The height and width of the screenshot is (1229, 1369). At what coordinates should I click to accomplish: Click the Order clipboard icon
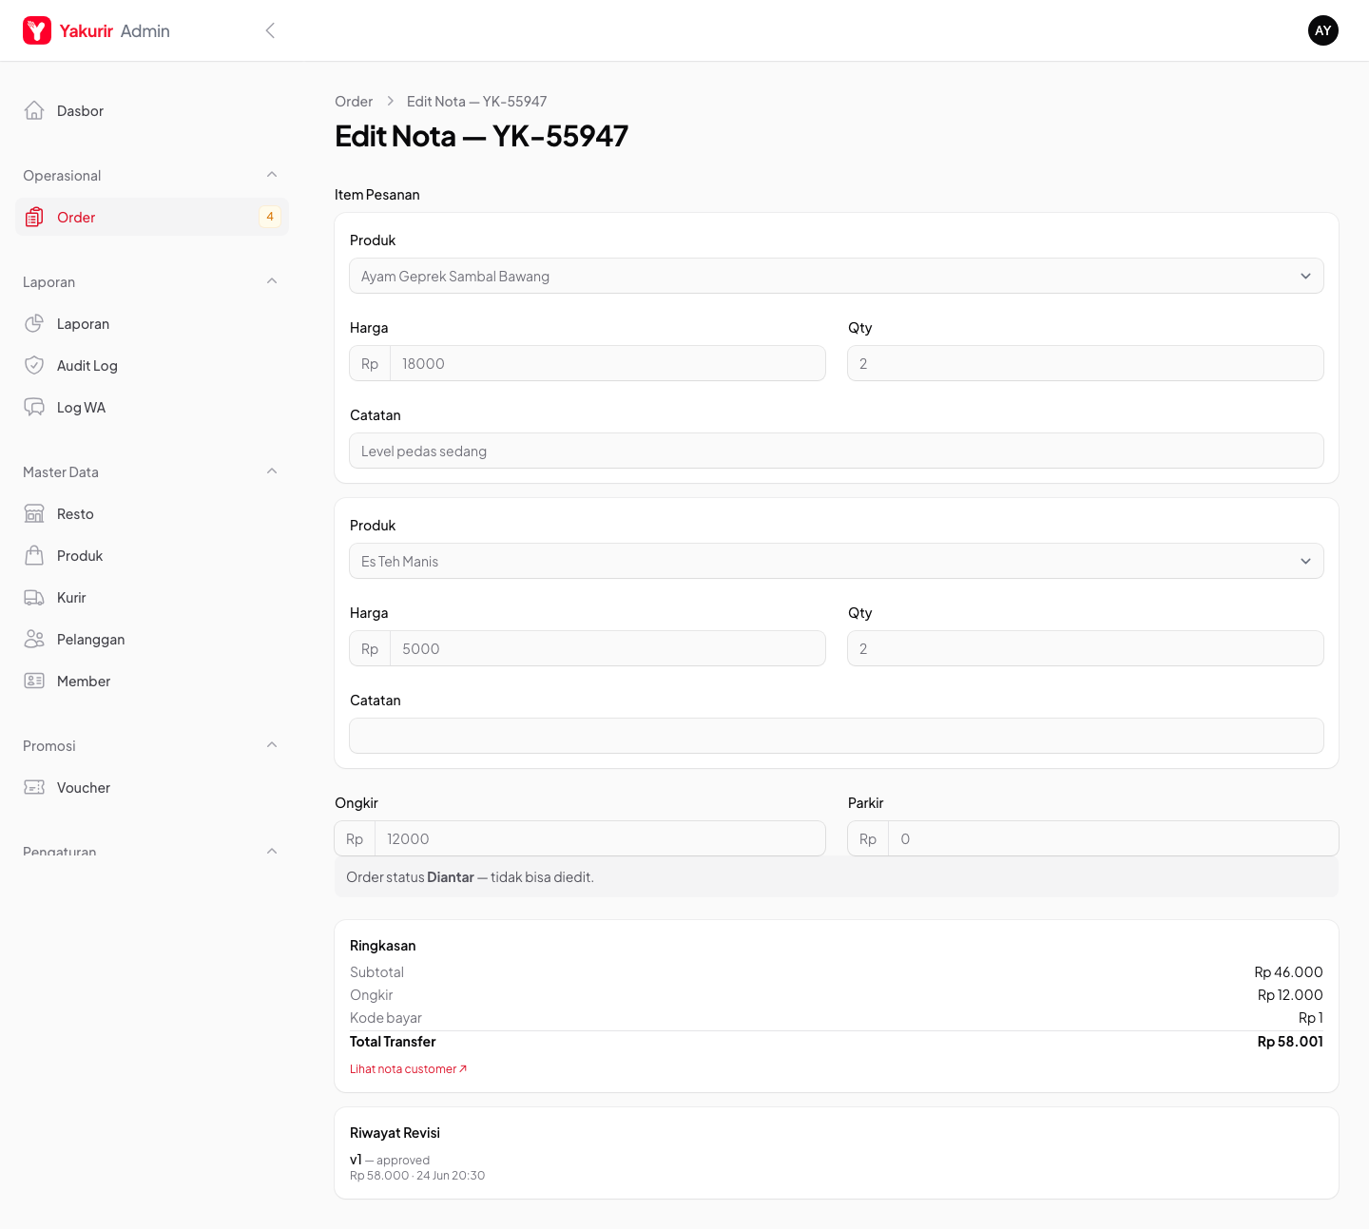point(34,217)
